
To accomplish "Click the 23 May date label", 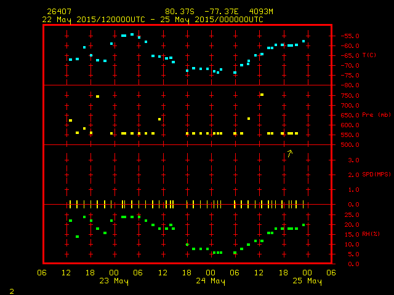I will [x=114, y=281].
